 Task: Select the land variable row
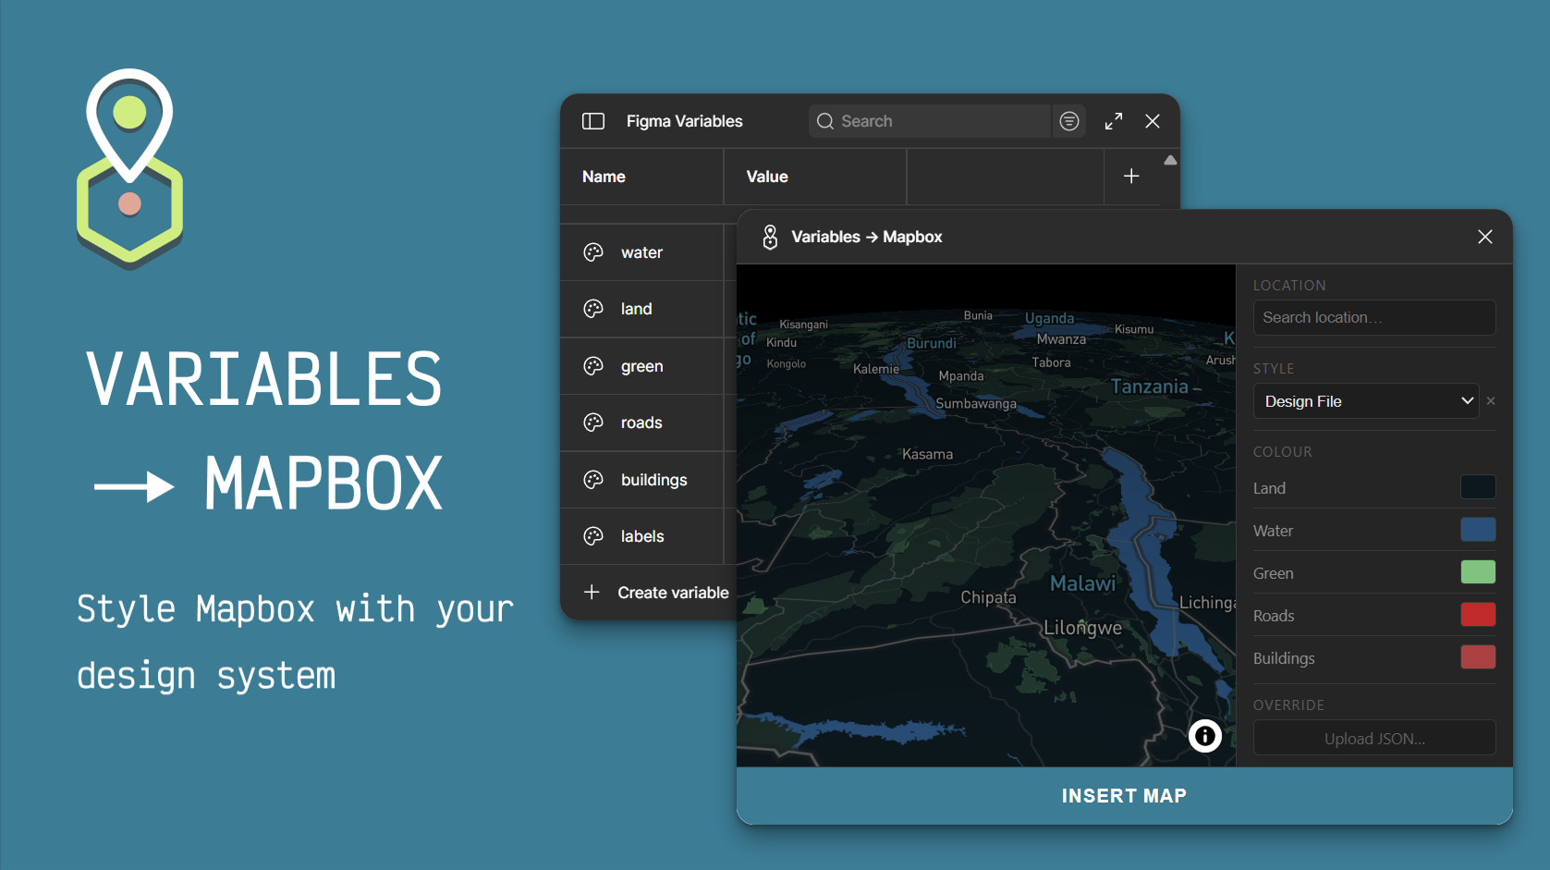click(x=648, y=309)
